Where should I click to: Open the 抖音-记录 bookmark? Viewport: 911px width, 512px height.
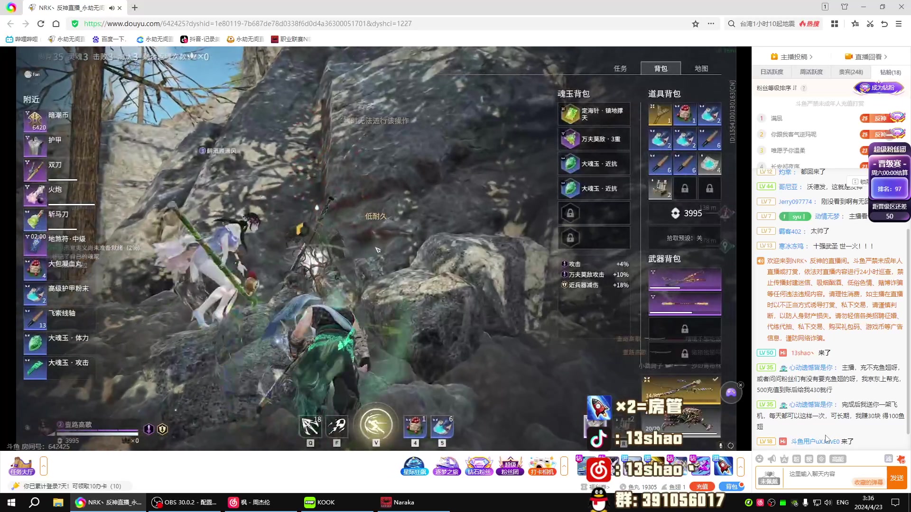point(200,39)
